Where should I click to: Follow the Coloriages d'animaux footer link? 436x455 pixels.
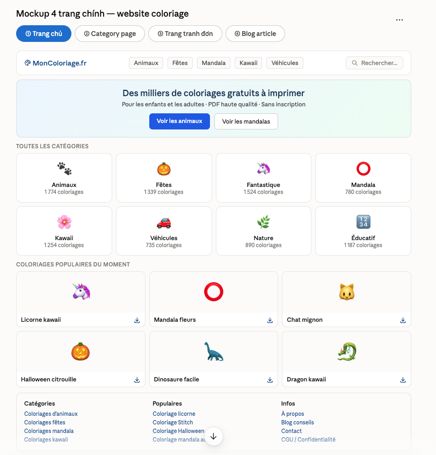click(x=51, y=414)
